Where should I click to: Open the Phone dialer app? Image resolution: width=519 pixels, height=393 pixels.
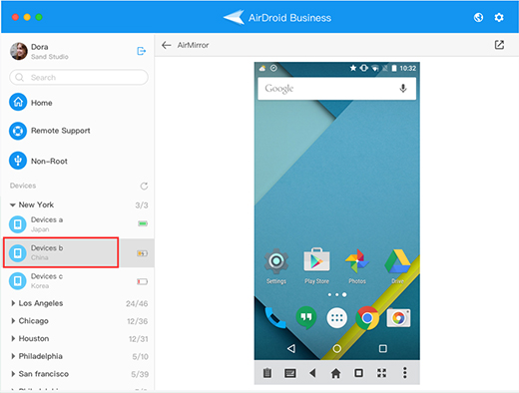[275, 318]
